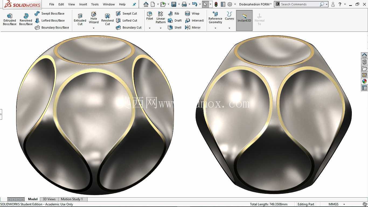Open the Insert menu
This screenshot has width=368, height=207.
83,4
